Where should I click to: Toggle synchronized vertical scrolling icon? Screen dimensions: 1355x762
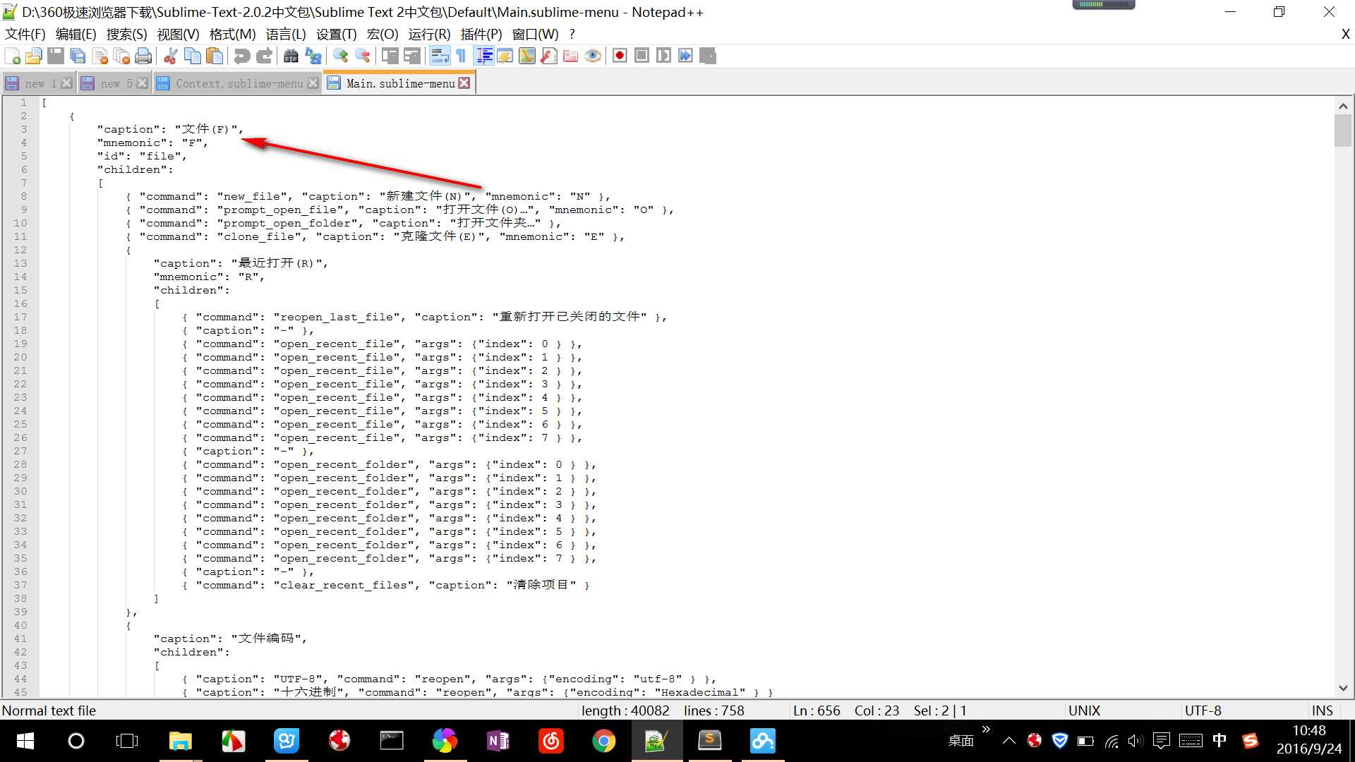coord(390,56)
